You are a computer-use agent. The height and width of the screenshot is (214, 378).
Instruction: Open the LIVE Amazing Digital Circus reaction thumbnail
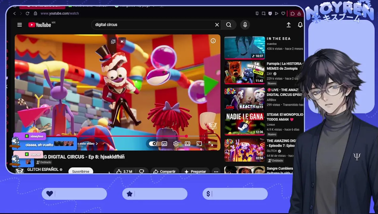click(245, 99)
